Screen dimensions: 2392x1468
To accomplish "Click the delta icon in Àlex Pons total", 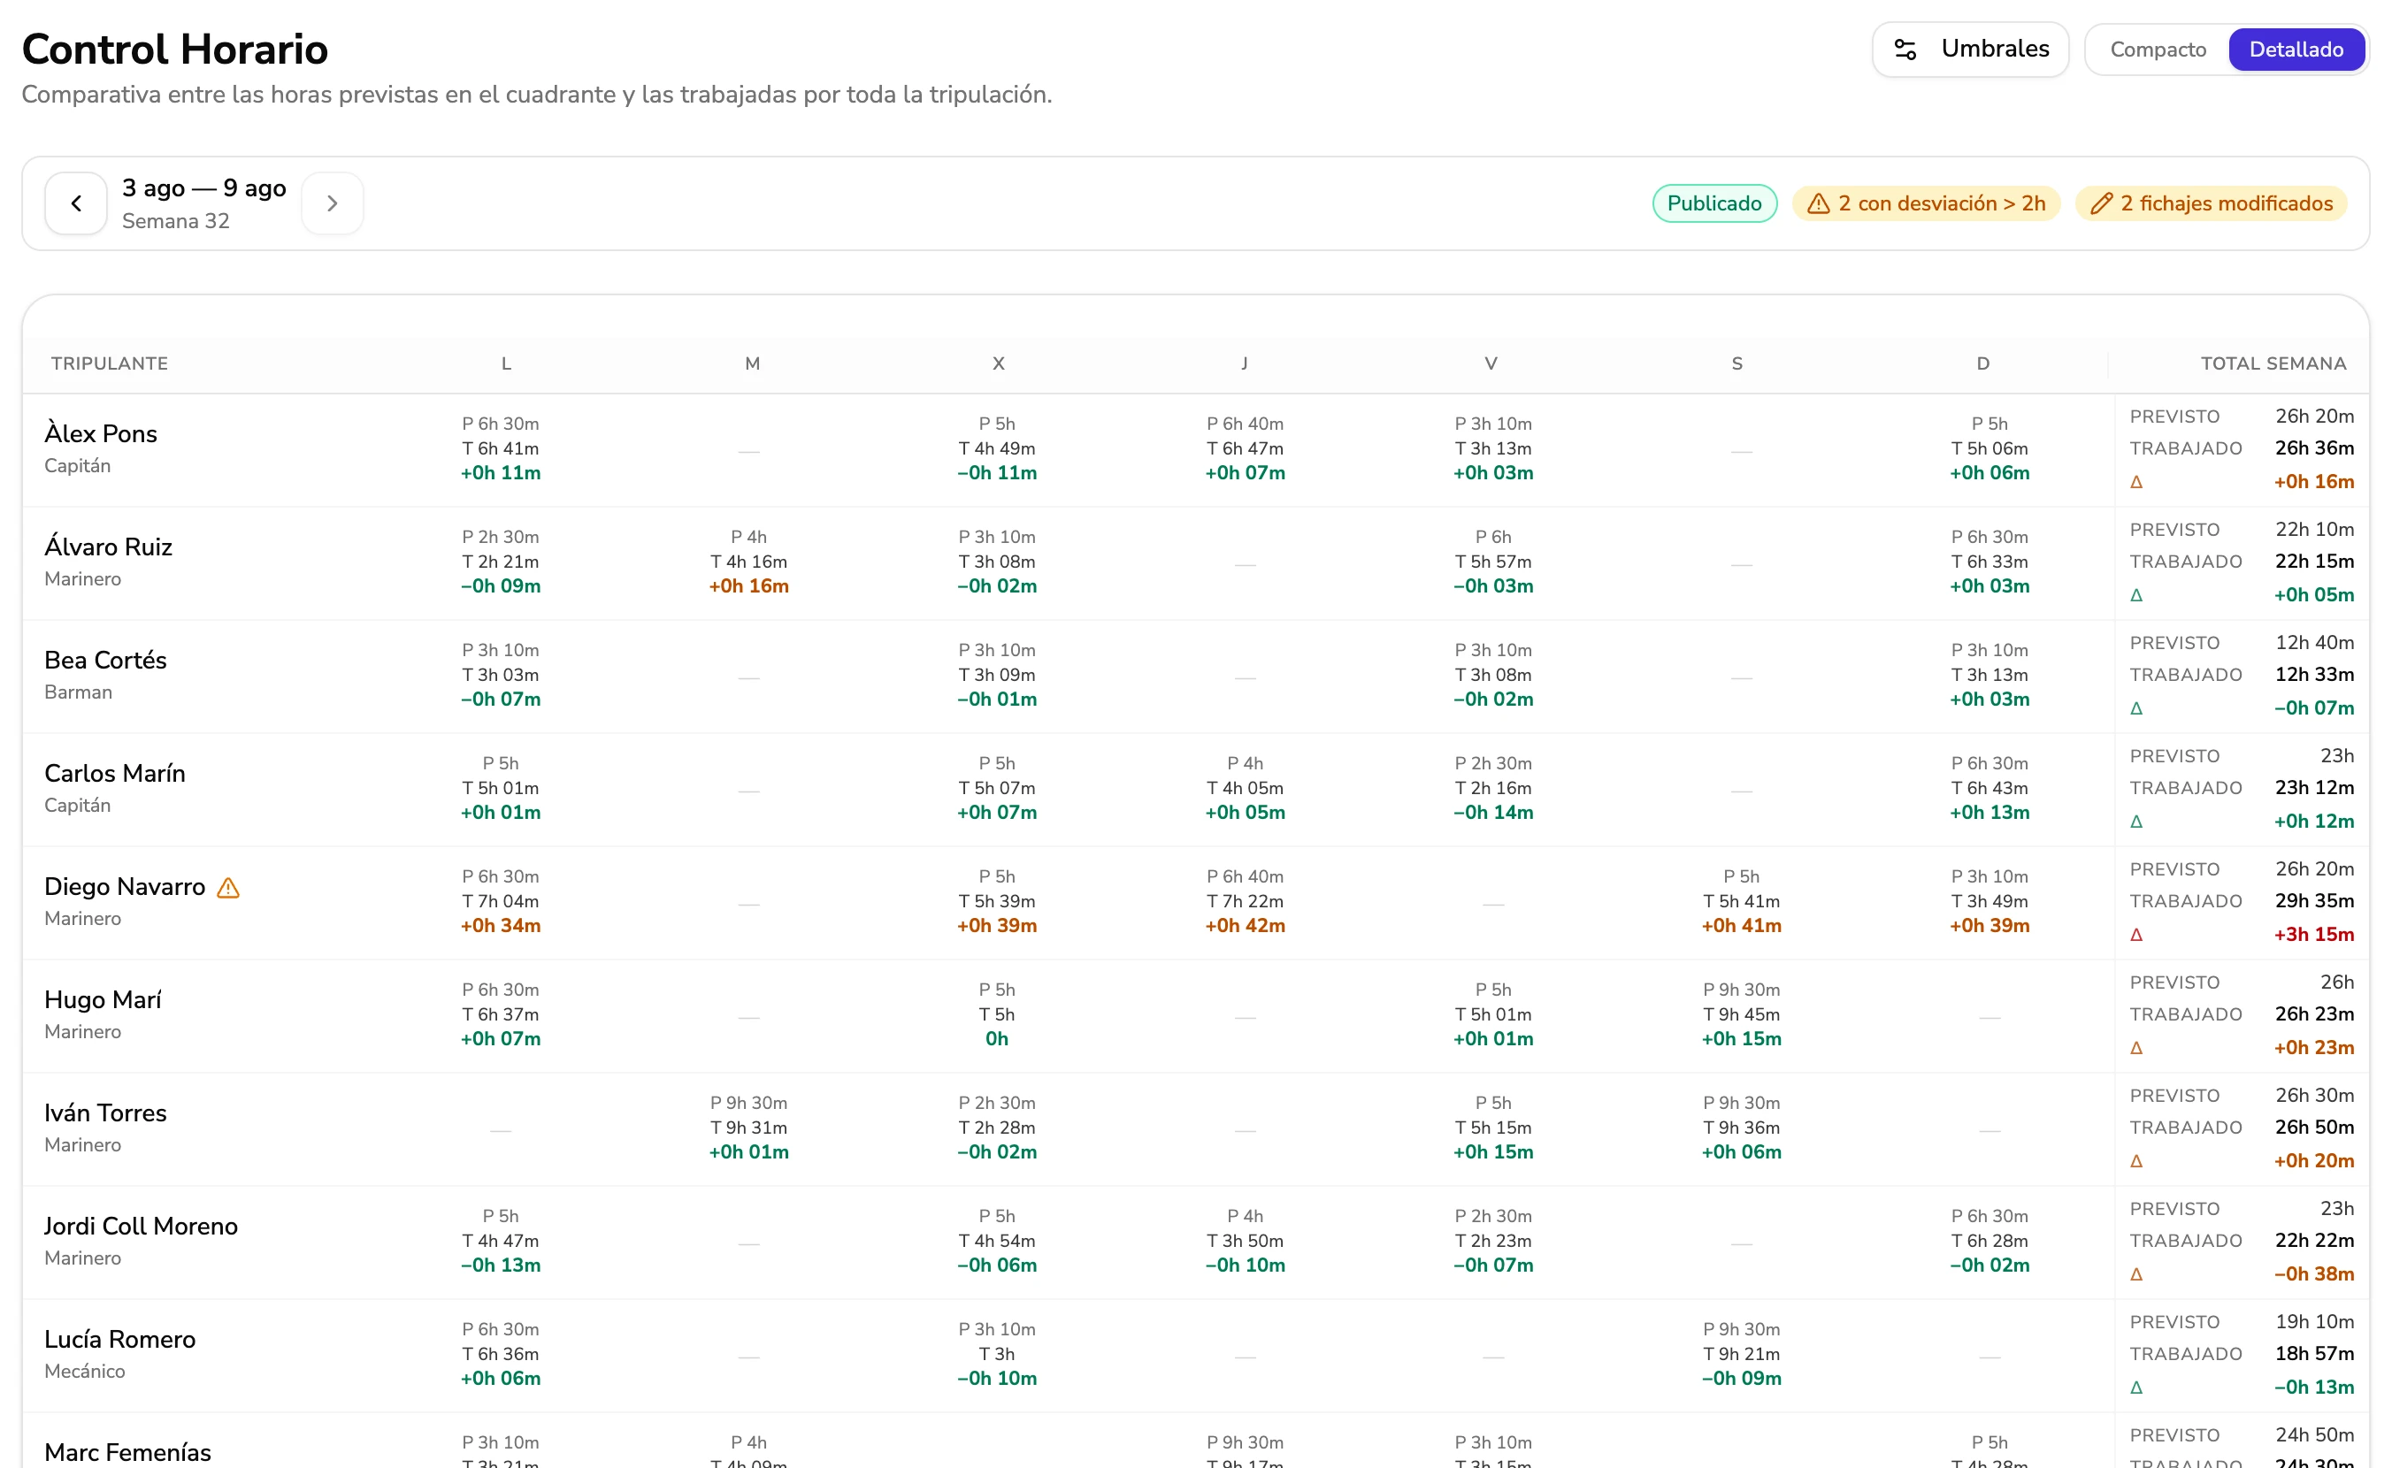I will (2135, 482).
